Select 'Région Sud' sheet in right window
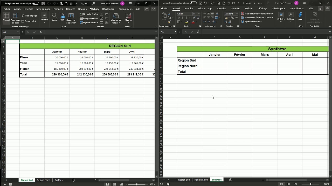Image resolution: width=332 pixels, height=186 pixels. (184, 180)
